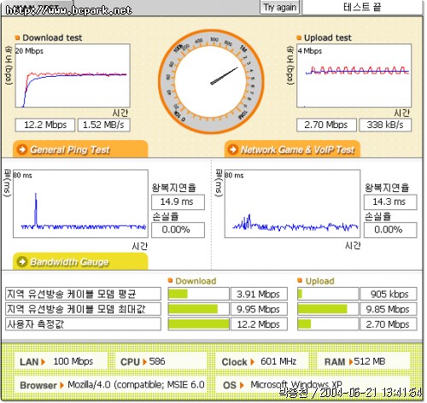Click the Network Game & VoIP arrow icon
The width and height of the screenshot is (427, 403).
pyautogui.click(x=233, y=149)
